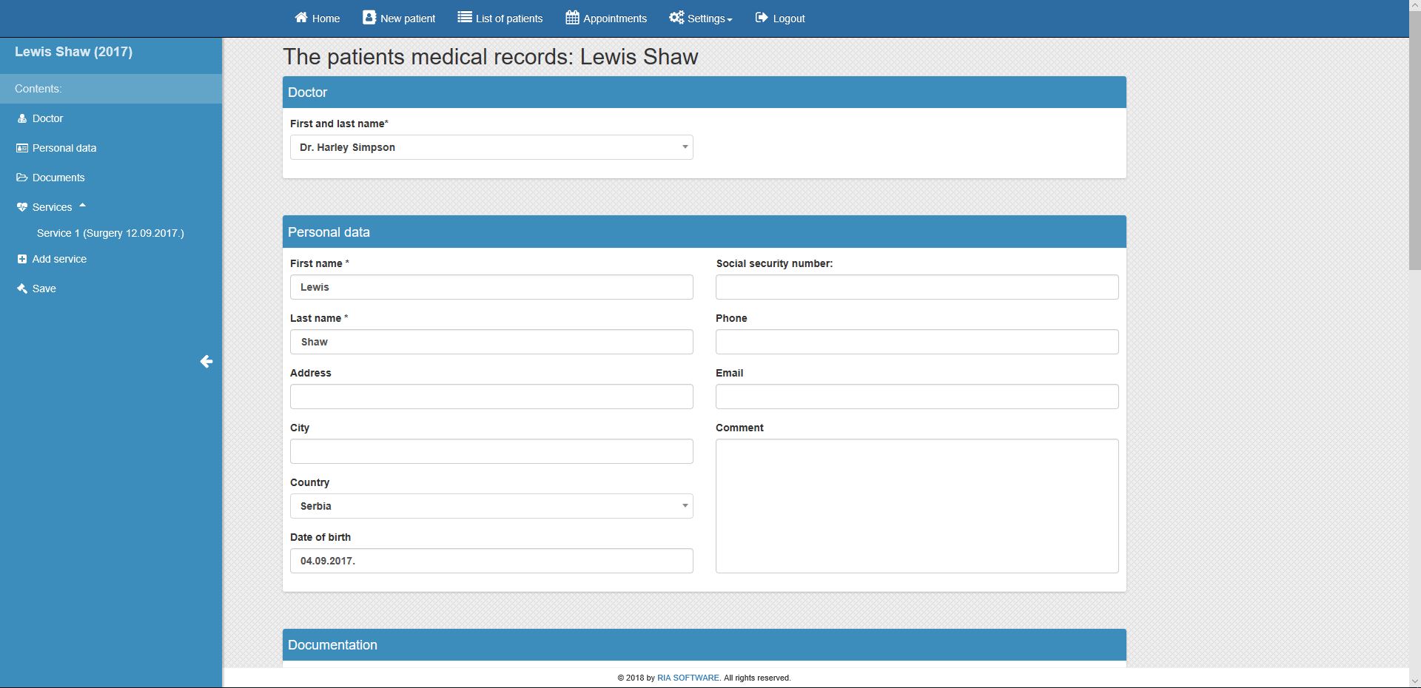Viewport: 1421px width, 688px height.
Task: Open the RIA SOFTWARE footer link
Action: (688, 678)
